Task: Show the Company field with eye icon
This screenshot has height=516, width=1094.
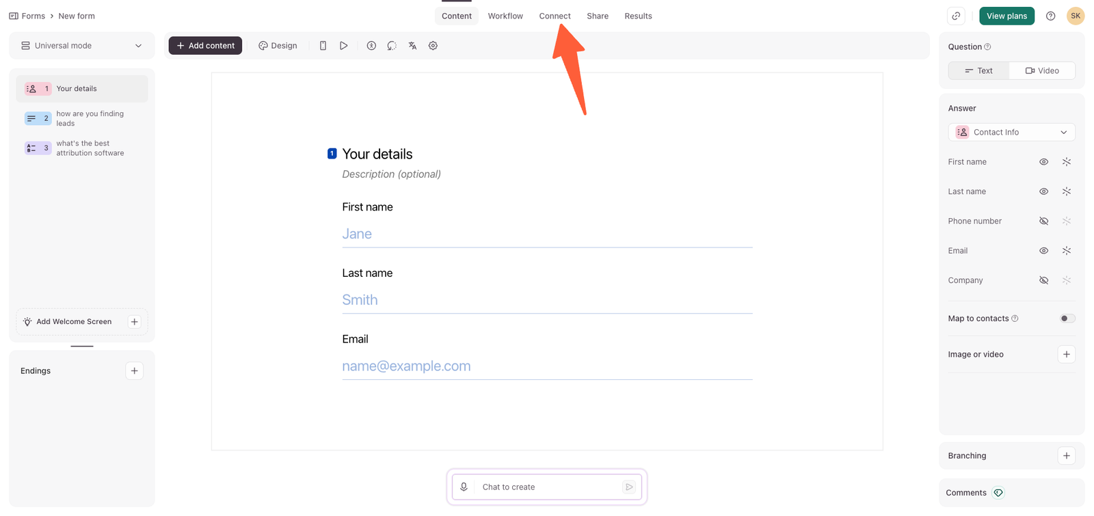Action: click(x=1043, y=280)
